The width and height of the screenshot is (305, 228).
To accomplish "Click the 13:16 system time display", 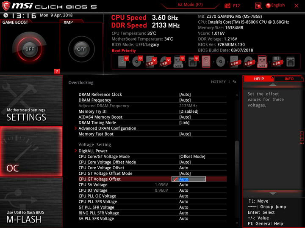I will pos(24,16).
